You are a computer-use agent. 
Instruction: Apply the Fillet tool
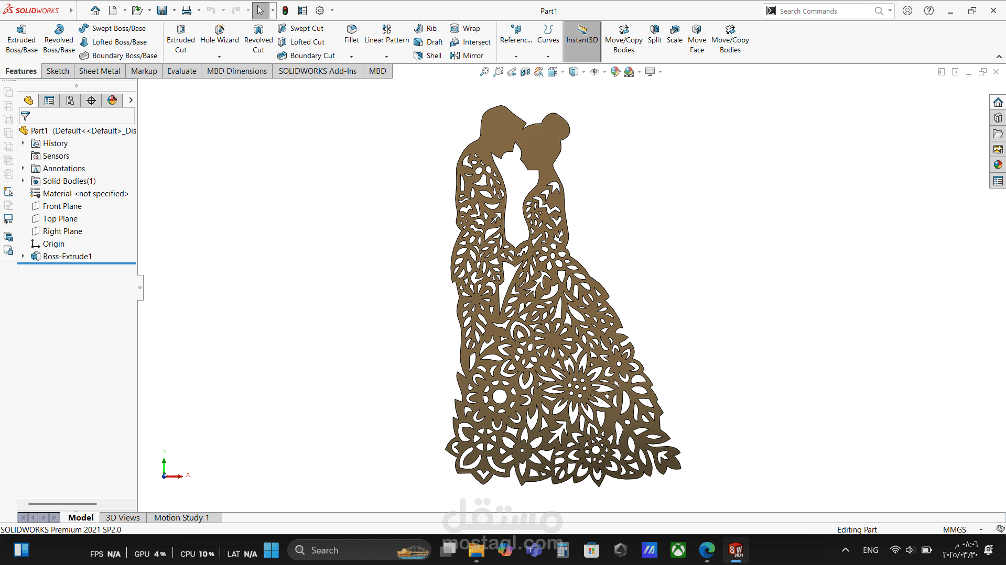point(352,35)
